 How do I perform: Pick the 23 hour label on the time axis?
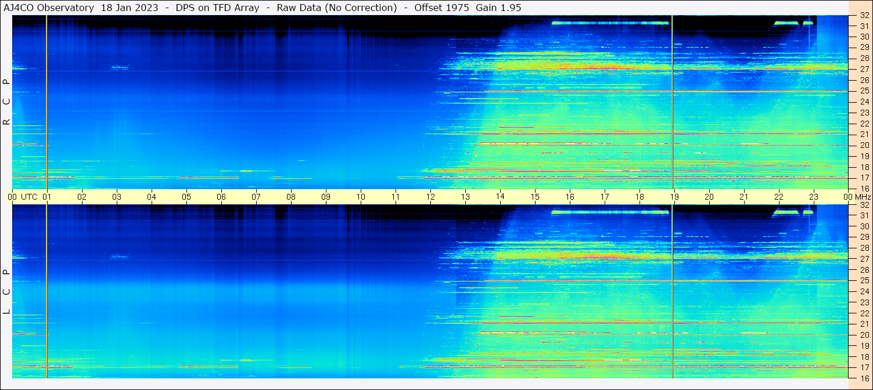point(814,197)
